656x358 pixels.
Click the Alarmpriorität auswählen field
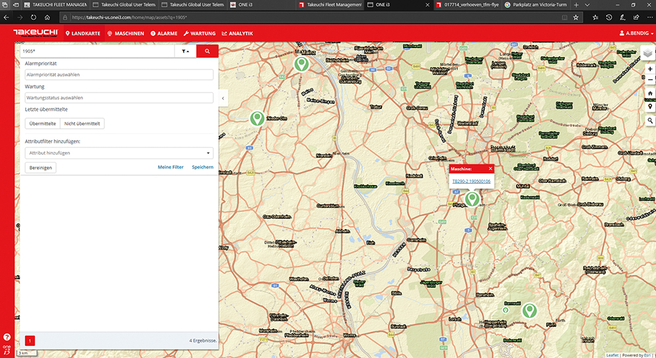[x=119, y=75]
